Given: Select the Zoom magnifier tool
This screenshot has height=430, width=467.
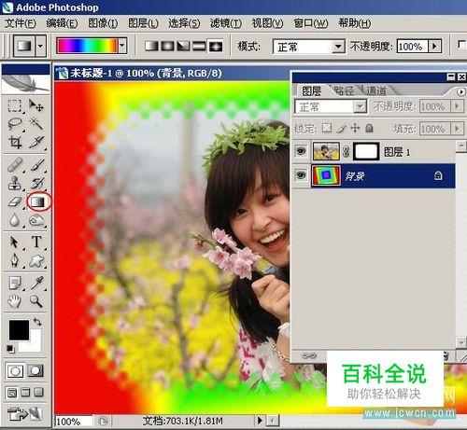Looking at the screenshot, I should click(x=36, y=301).
